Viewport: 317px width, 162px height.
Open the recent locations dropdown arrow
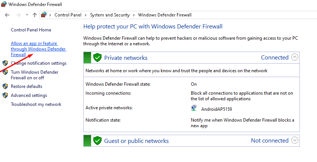27,15
